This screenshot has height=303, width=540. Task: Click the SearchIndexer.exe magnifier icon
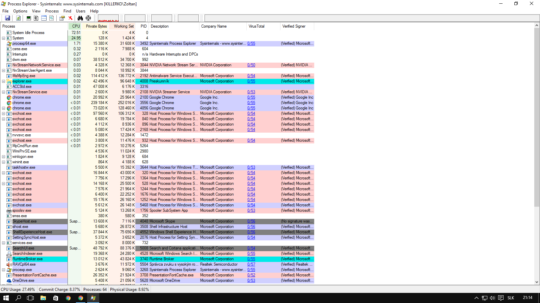click(x=9, y=254)
